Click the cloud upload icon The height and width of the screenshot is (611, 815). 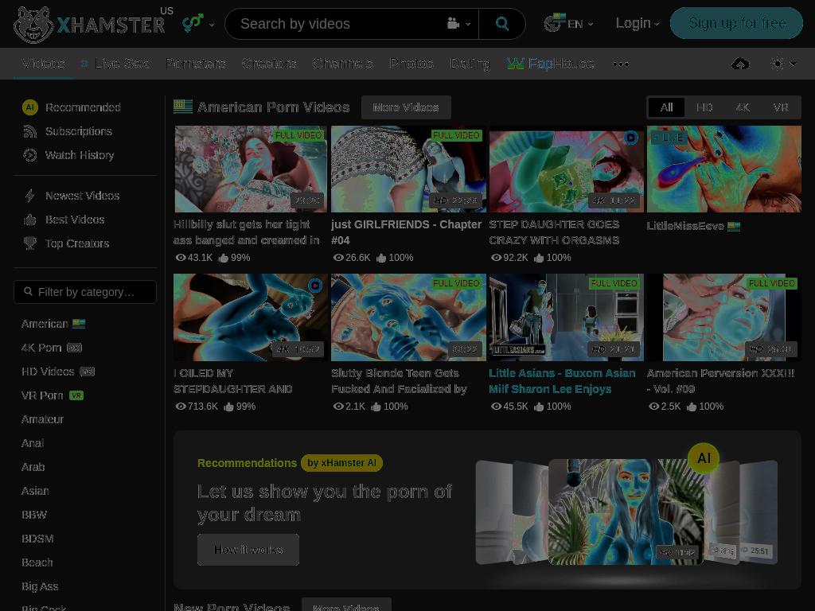click(740, 64)
